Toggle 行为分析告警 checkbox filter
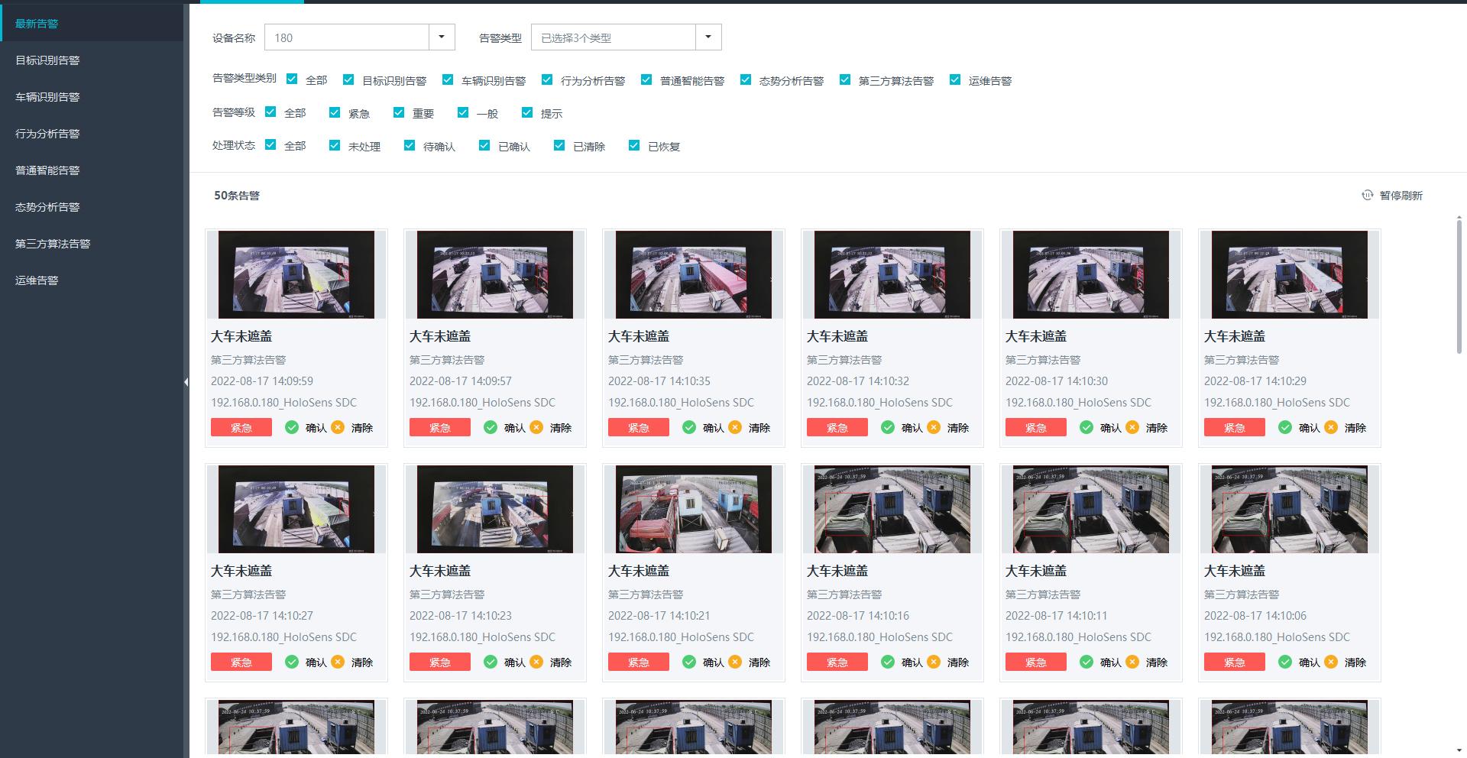Image resolution: width=1467 pixels, height=758 pixels. pyautogui.click(x=547, y=79)
